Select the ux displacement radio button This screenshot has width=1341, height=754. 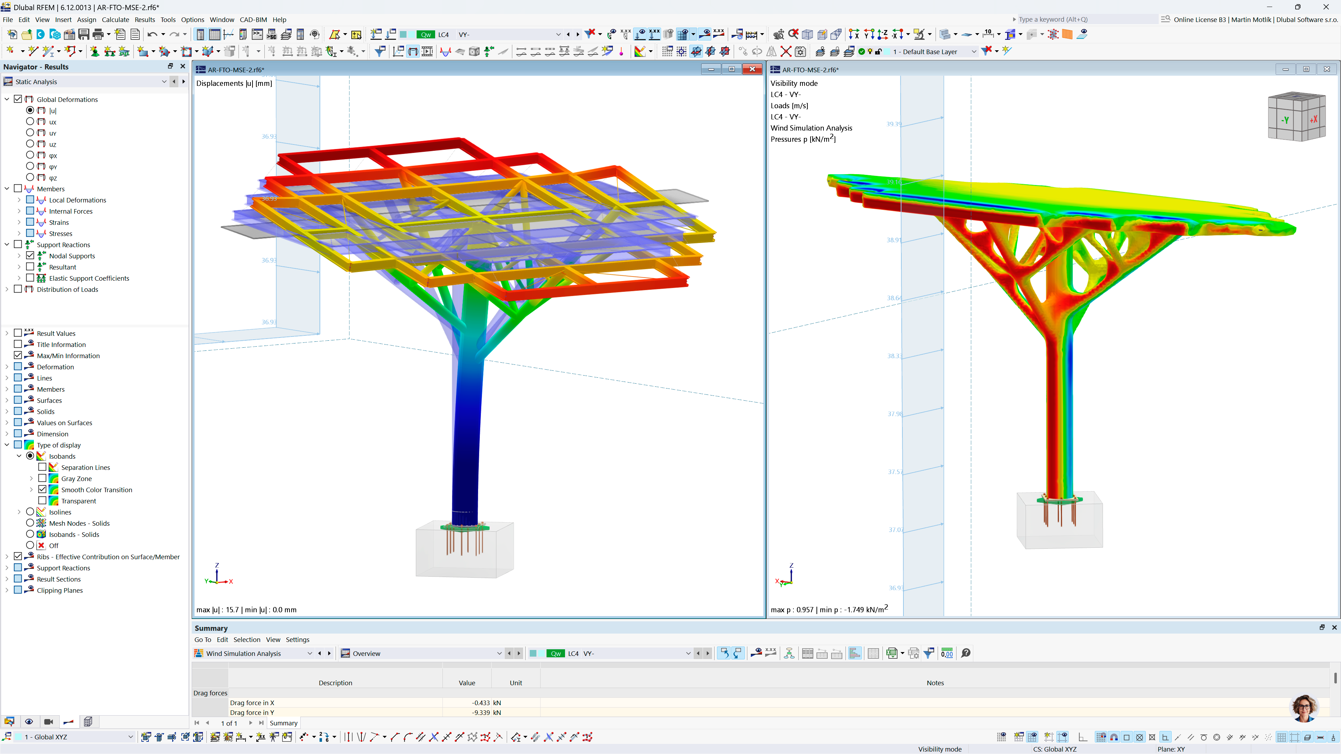point(30,122)
